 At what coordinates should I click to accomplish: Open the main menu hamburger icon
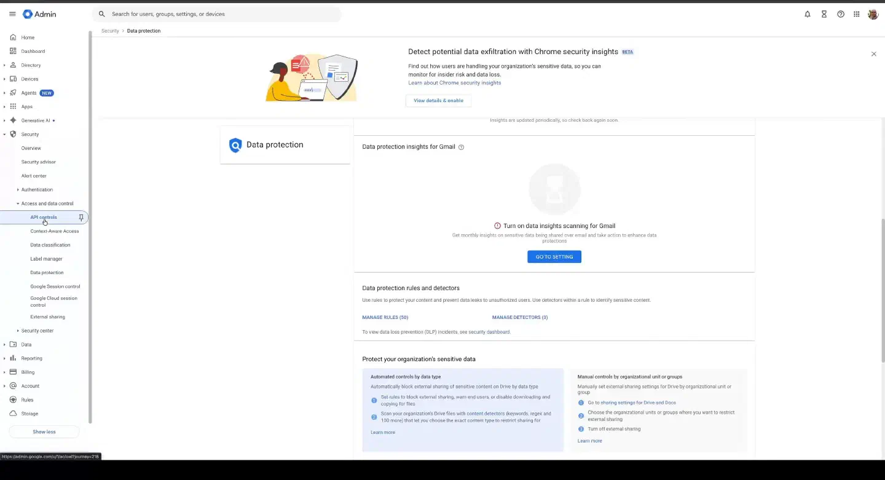coord(12,14)
